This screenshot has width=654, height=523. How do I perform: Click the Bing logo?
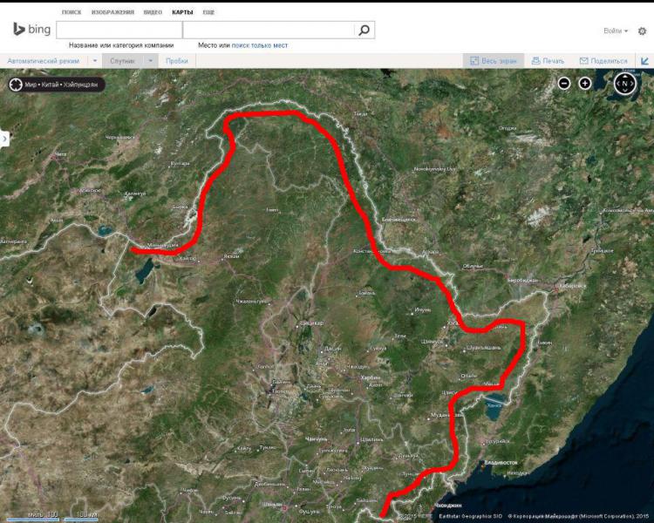coord(31,30)
